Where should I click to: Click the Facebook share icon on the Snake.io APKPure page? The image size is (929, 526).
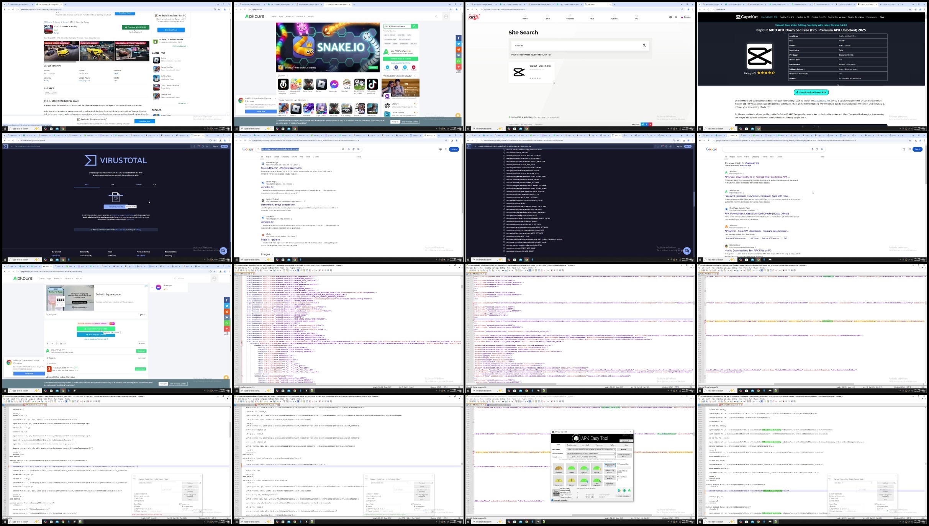[459, 38]
